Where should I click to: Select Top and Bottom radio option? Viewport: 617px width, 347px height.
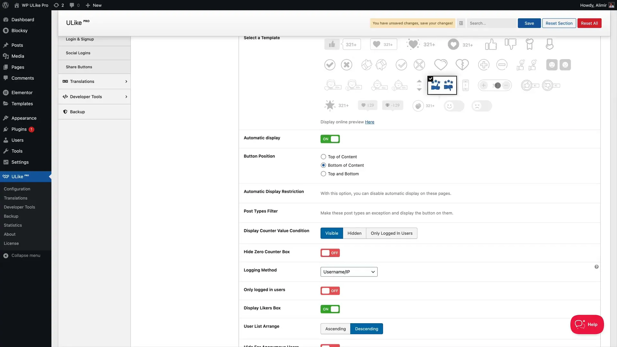coord(323,174)
